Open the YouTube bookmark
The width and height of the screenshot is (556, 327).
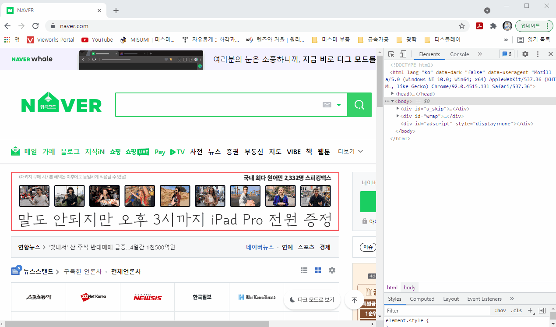coord(97,39)
